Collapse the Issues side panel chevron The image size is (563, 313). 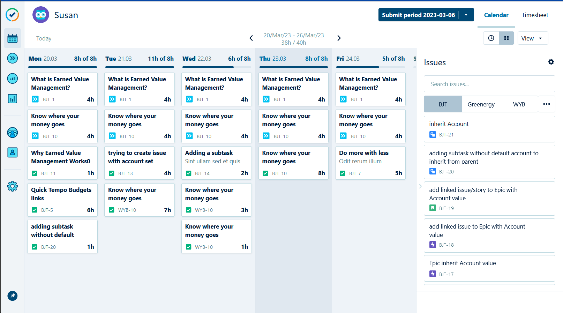click(x=420, y=186)
